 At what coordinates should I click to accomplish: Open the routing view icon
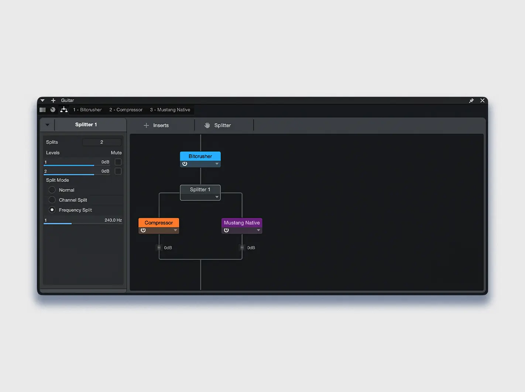[x=64, y=110]
